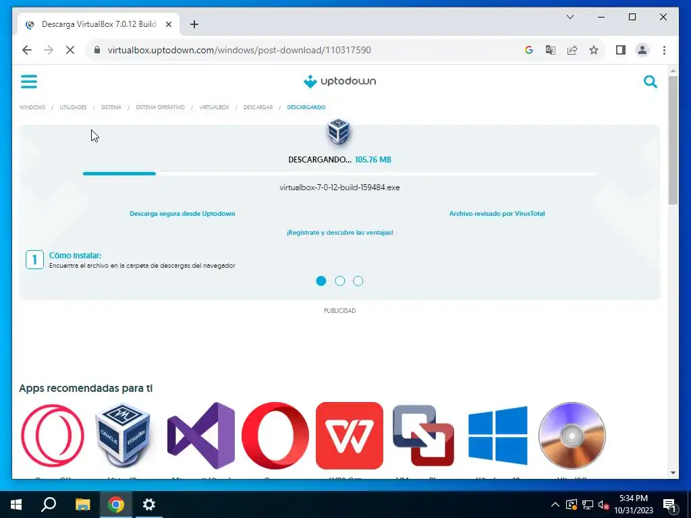The image size is (691, 518).
Task: Click Chrome icon in taskbar
Action: click(x=115, y=505)
